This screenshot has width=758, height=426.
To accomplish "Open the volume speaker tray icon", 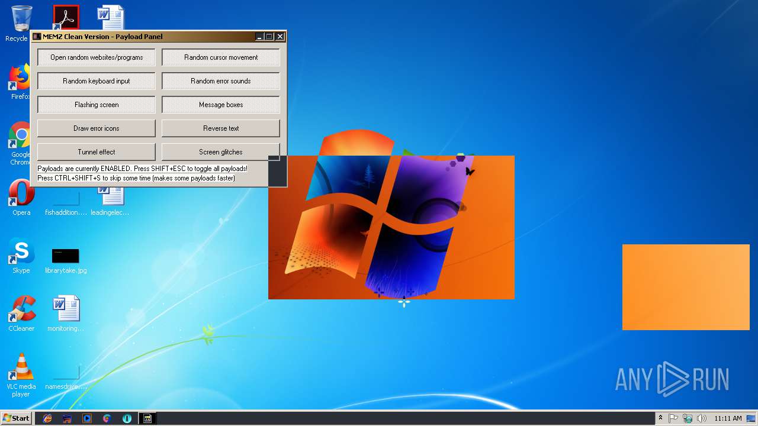I will 701,418.
